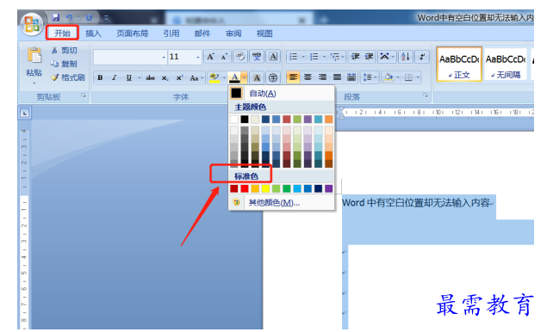This screenshot has height=332, width=541.
Task: Open the 审阅 ribbon tab
Action: pyautogui.click(x=233, y=34)
